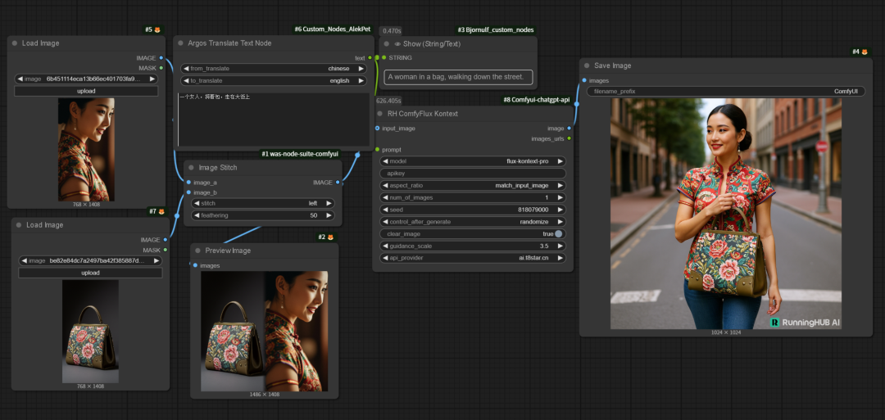Click the input_image port on RH ComfyFlux Kontext
Image resolution: width=885 pixels, height=420 pixels.
(377, 129)
